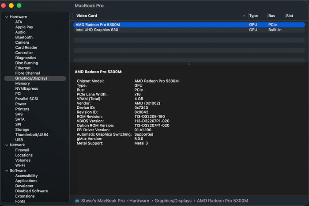Sort by Video Card column header
The height and width of the screenshot is (206, 309).
tap(87, 16)
